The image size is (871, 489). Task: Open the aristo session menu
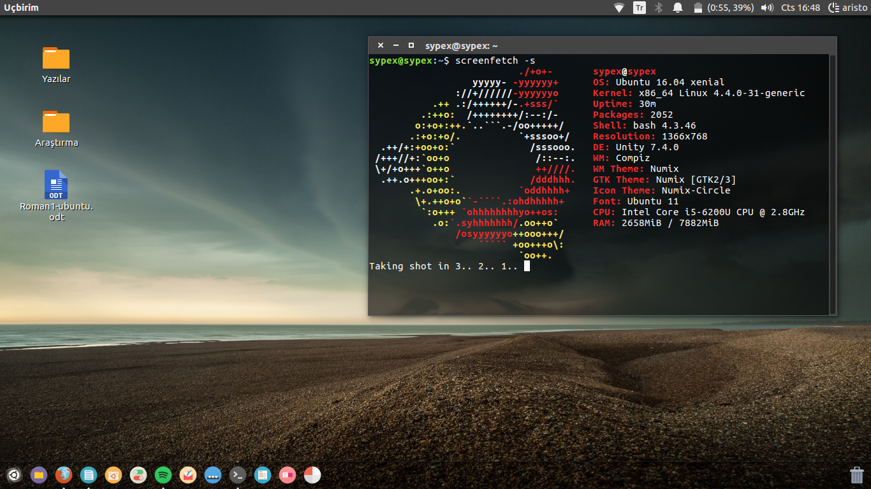(847, 8)
